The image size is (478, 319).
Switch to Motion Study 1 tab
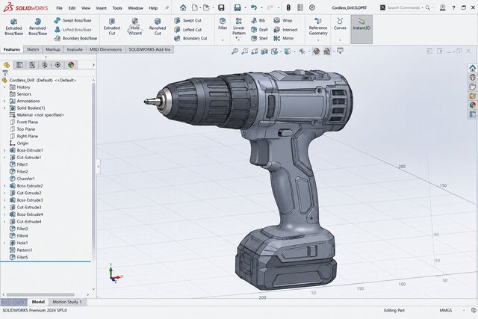pos(67,302)
